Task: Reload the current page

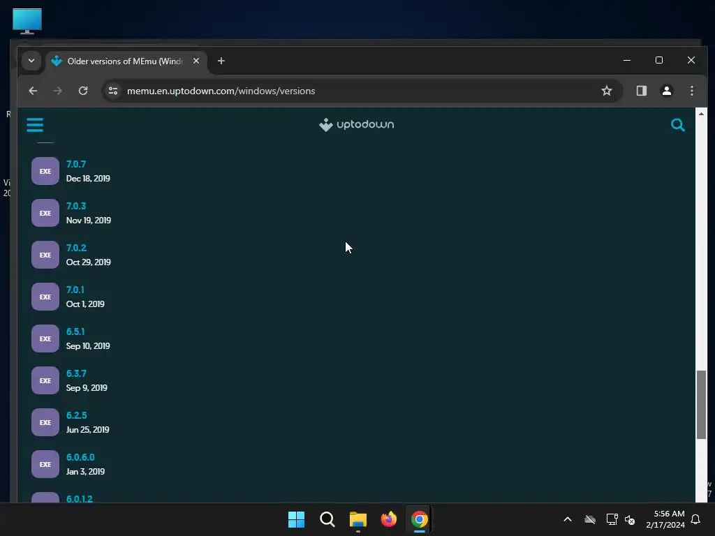Action: (83, 91)
